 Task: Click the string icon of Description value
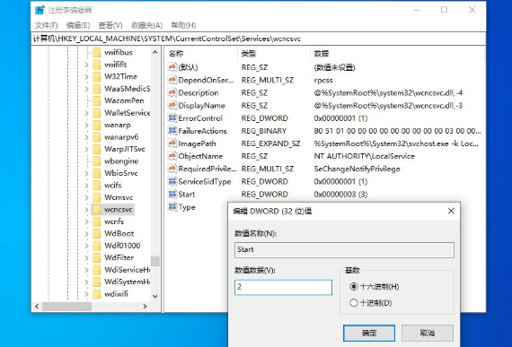tap(172, 92)
